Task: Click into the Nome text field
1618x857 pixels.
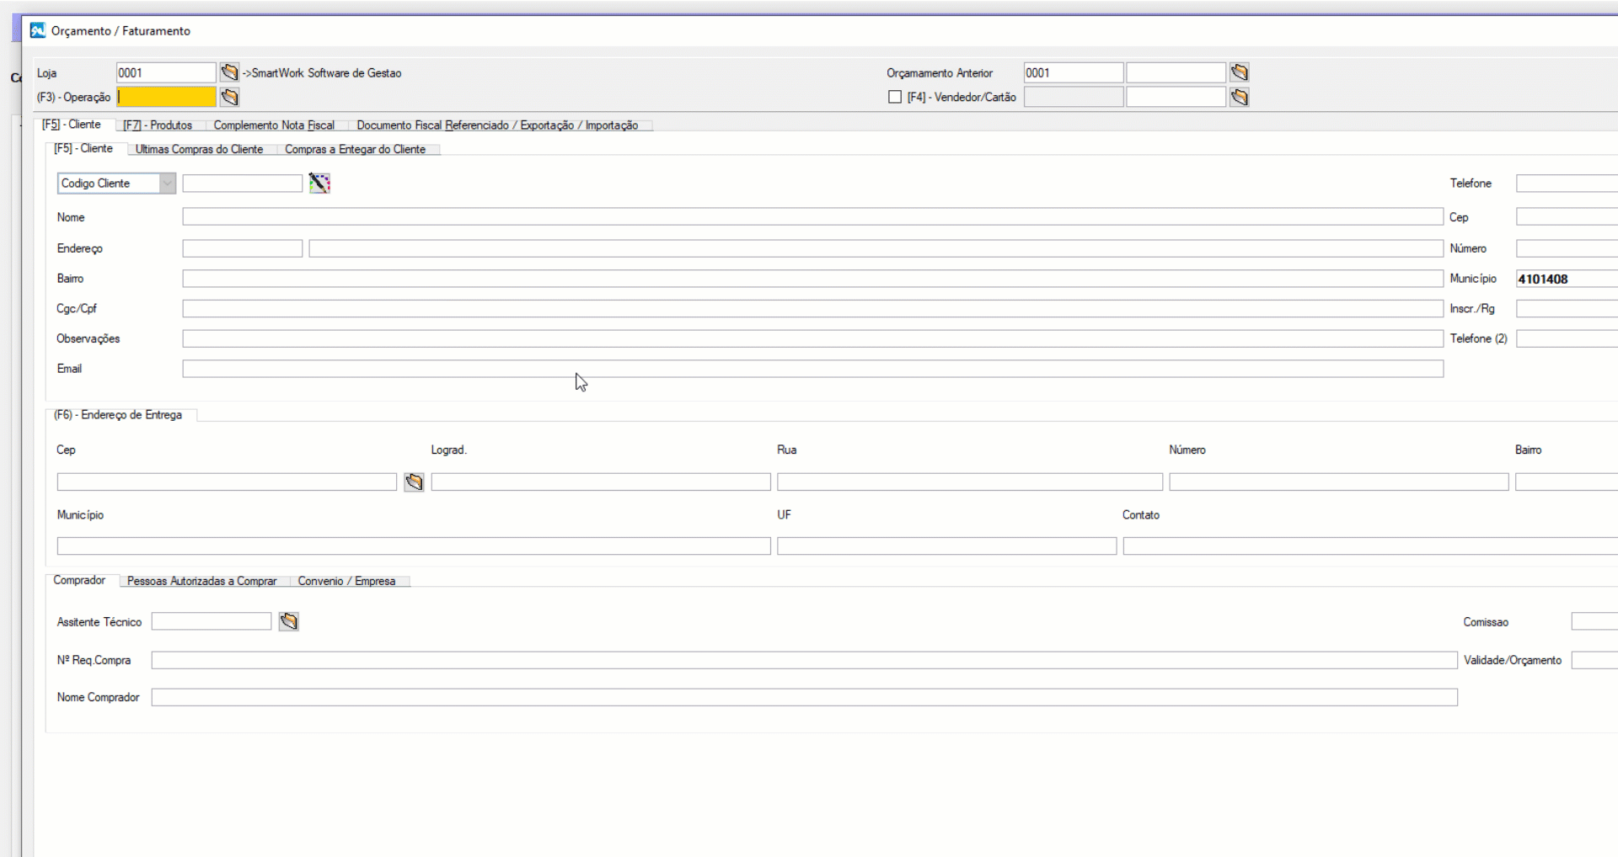Action: coord(812,217)
